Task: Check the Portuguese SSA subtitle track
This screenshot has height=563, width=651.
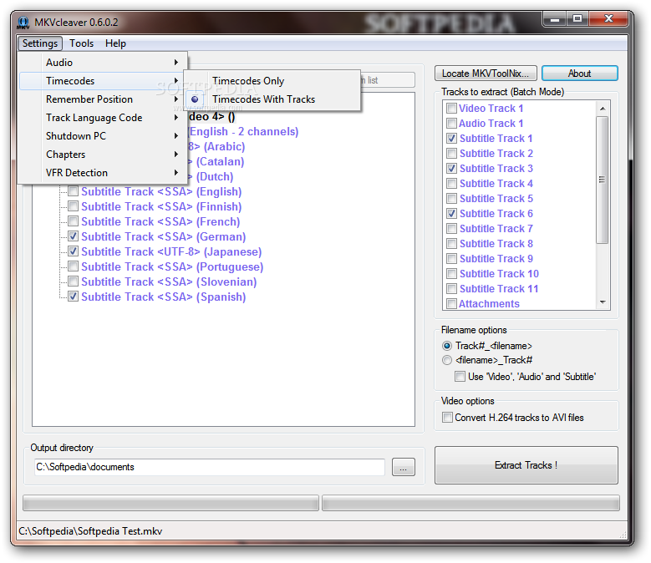Action: (x=73, y=266)
